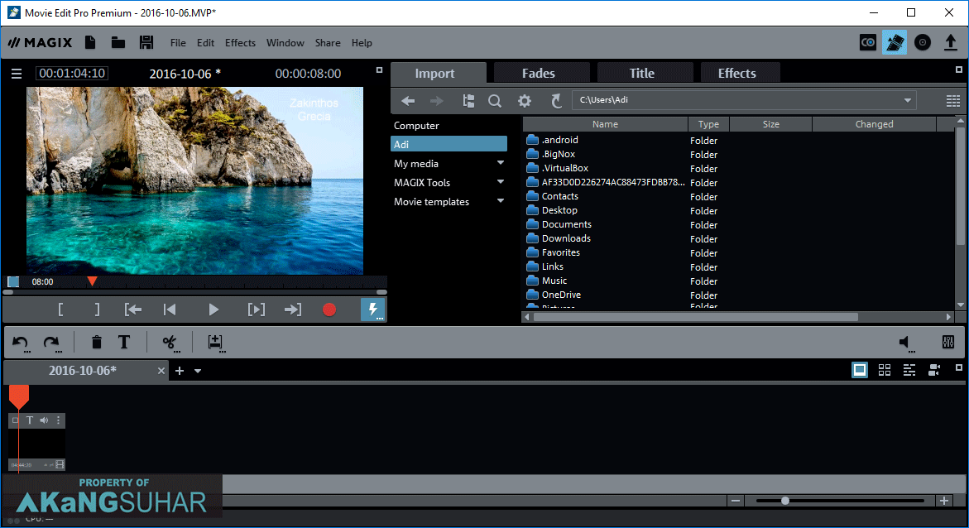Open the title editor T icon

[124, 342]
